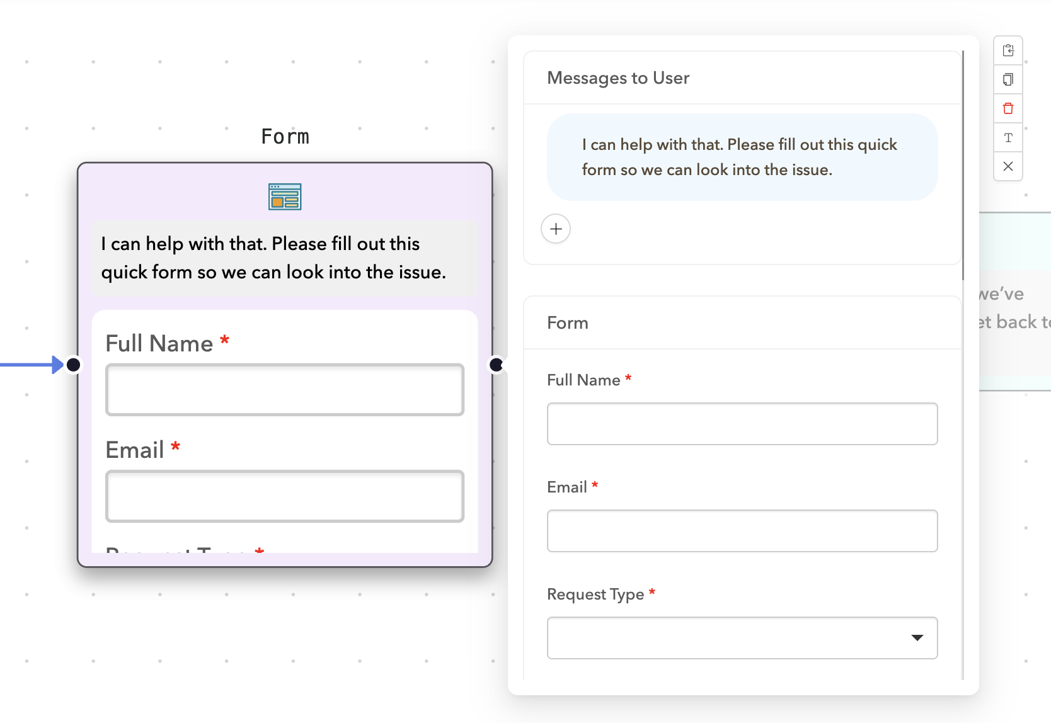Click the Request Type combo box field

coord(725,638)
